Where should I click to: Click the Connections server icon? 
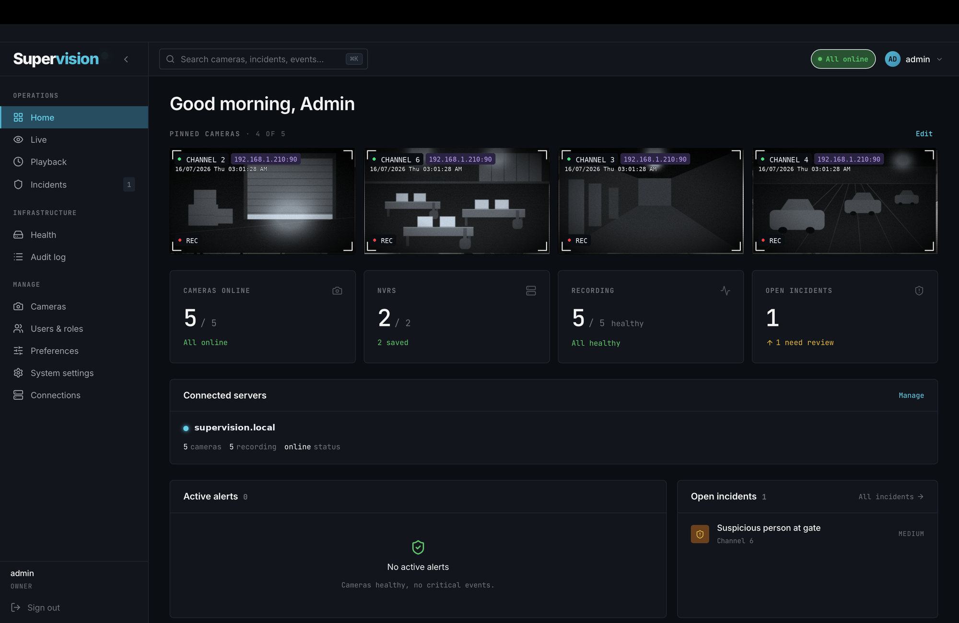[x=18, y=395]
